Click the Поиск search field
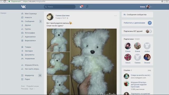This screenshot has width=169, height=95. point(60,7)
